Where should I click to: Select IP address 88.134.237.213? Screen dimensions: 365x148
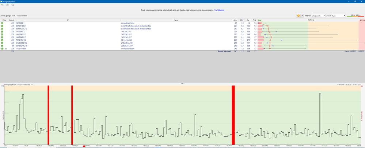[22, 29]
